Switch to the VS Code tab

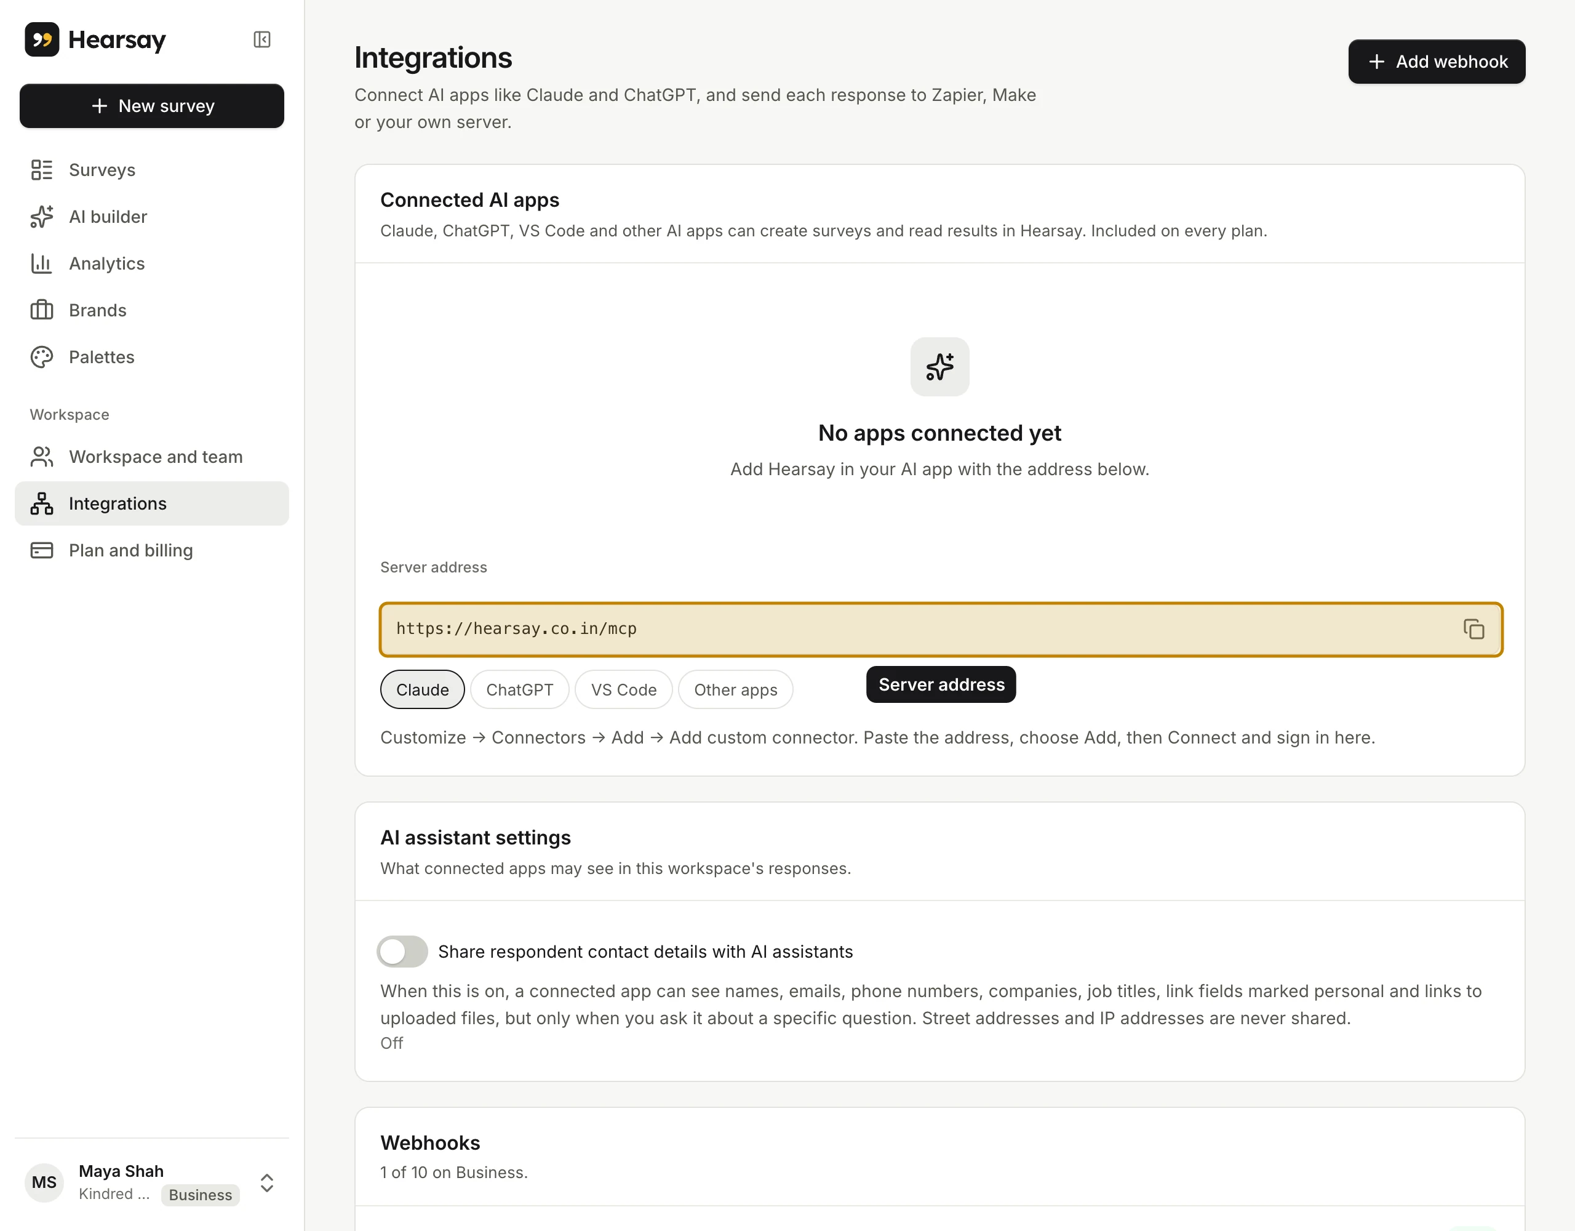tap(624, 690)
